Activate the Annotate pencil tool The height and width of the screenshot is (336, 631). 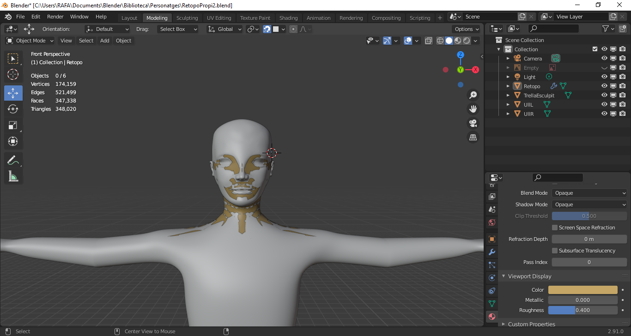13,160
